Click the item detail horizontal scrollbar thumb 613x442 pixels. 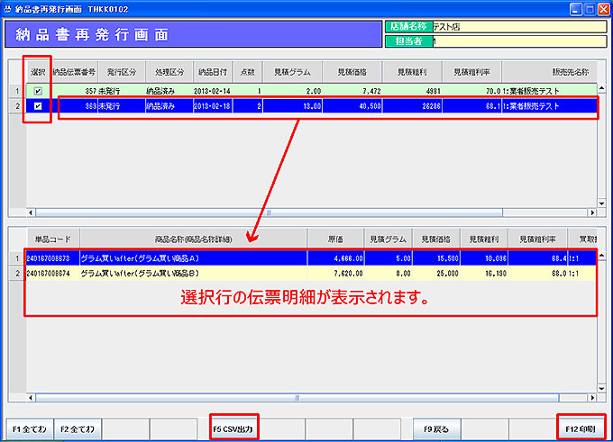297,398
